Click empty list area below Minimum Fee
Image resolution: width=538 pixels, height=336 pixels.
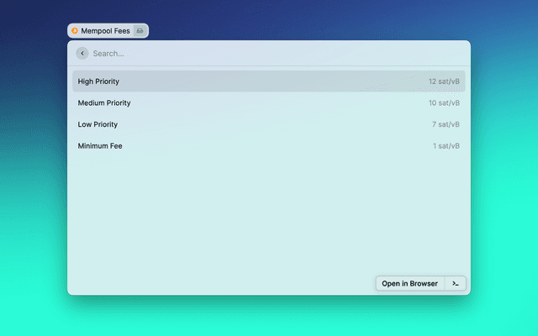pyautogui.click(x=269, y=210)
